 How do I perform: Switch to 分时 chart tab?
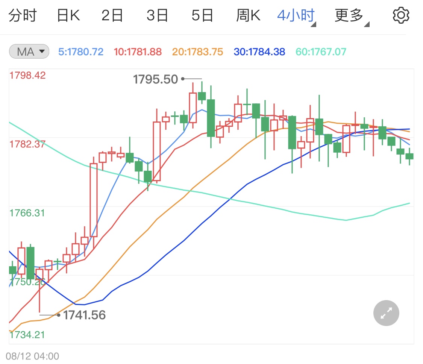[x=23, y=16]
